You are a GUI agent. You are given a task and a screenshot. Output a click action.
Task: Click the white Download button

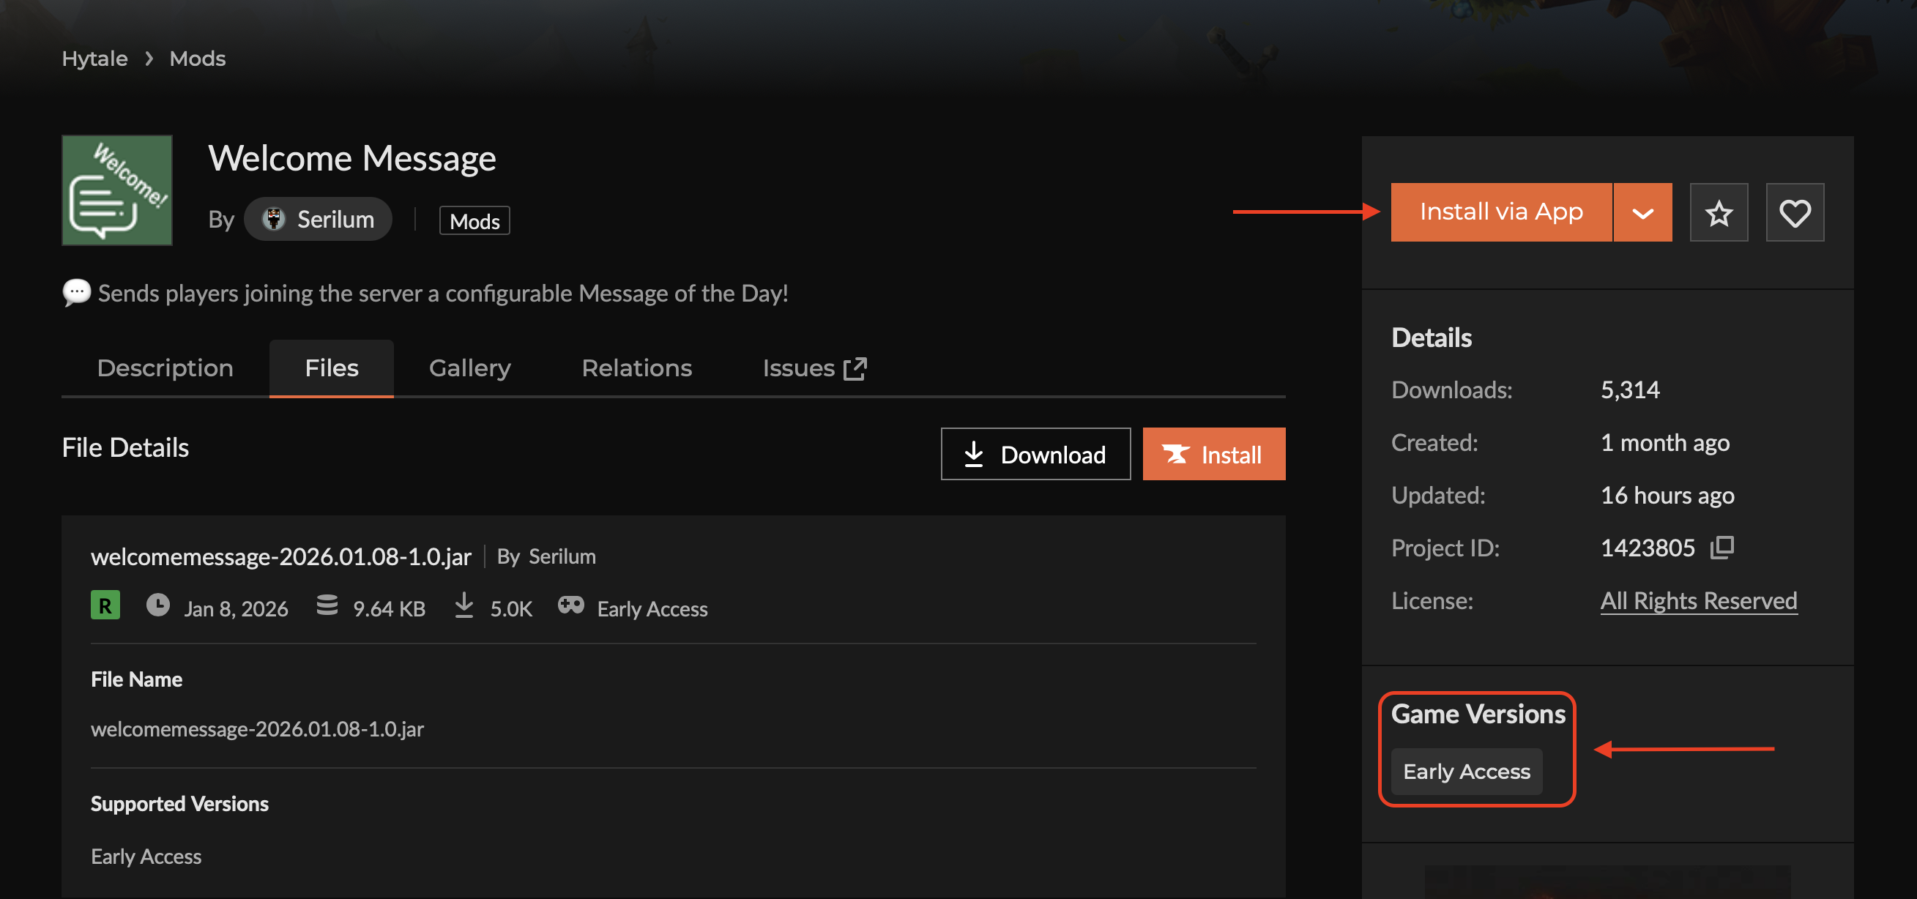click(x=1035, y=454)
